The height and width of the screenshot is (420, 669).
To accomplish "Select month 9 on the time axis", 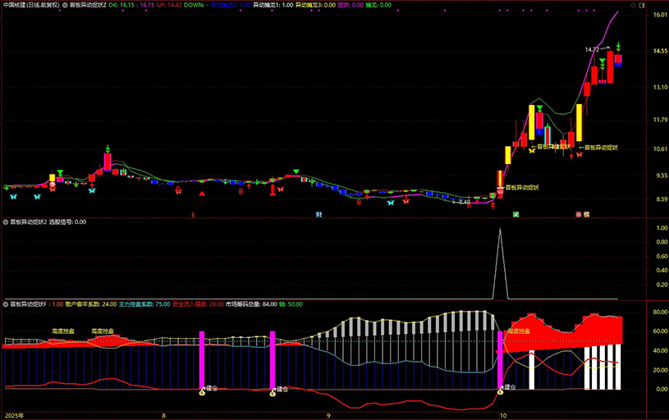I will coord(328,415).
